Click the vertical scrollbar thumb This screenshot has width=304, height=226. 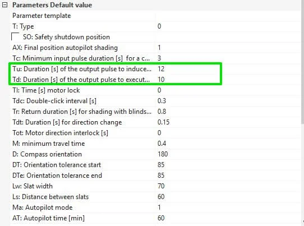tap(302, 62)
